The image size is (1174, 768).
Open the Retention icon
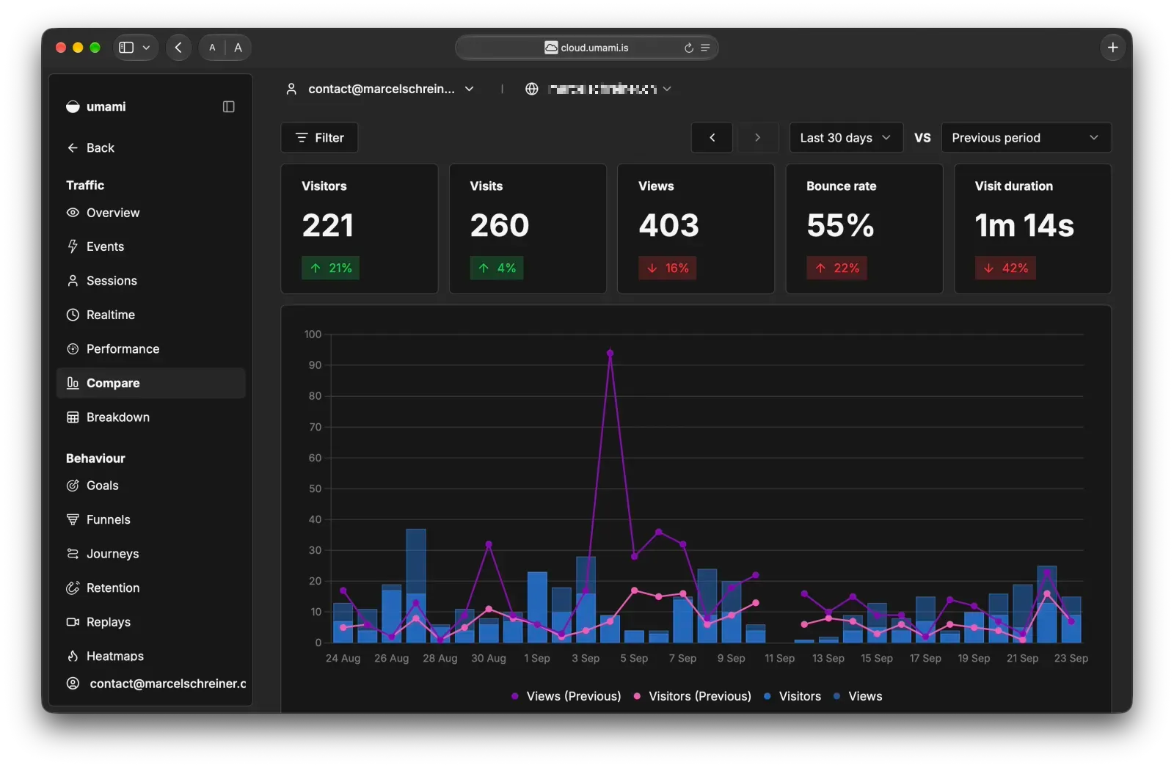point(73,588)
